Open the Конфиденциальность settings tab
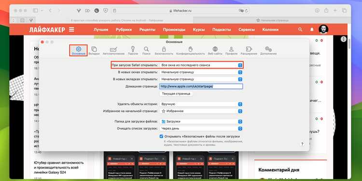The width and height of the screenshot is (362, 181). point(191,51)
